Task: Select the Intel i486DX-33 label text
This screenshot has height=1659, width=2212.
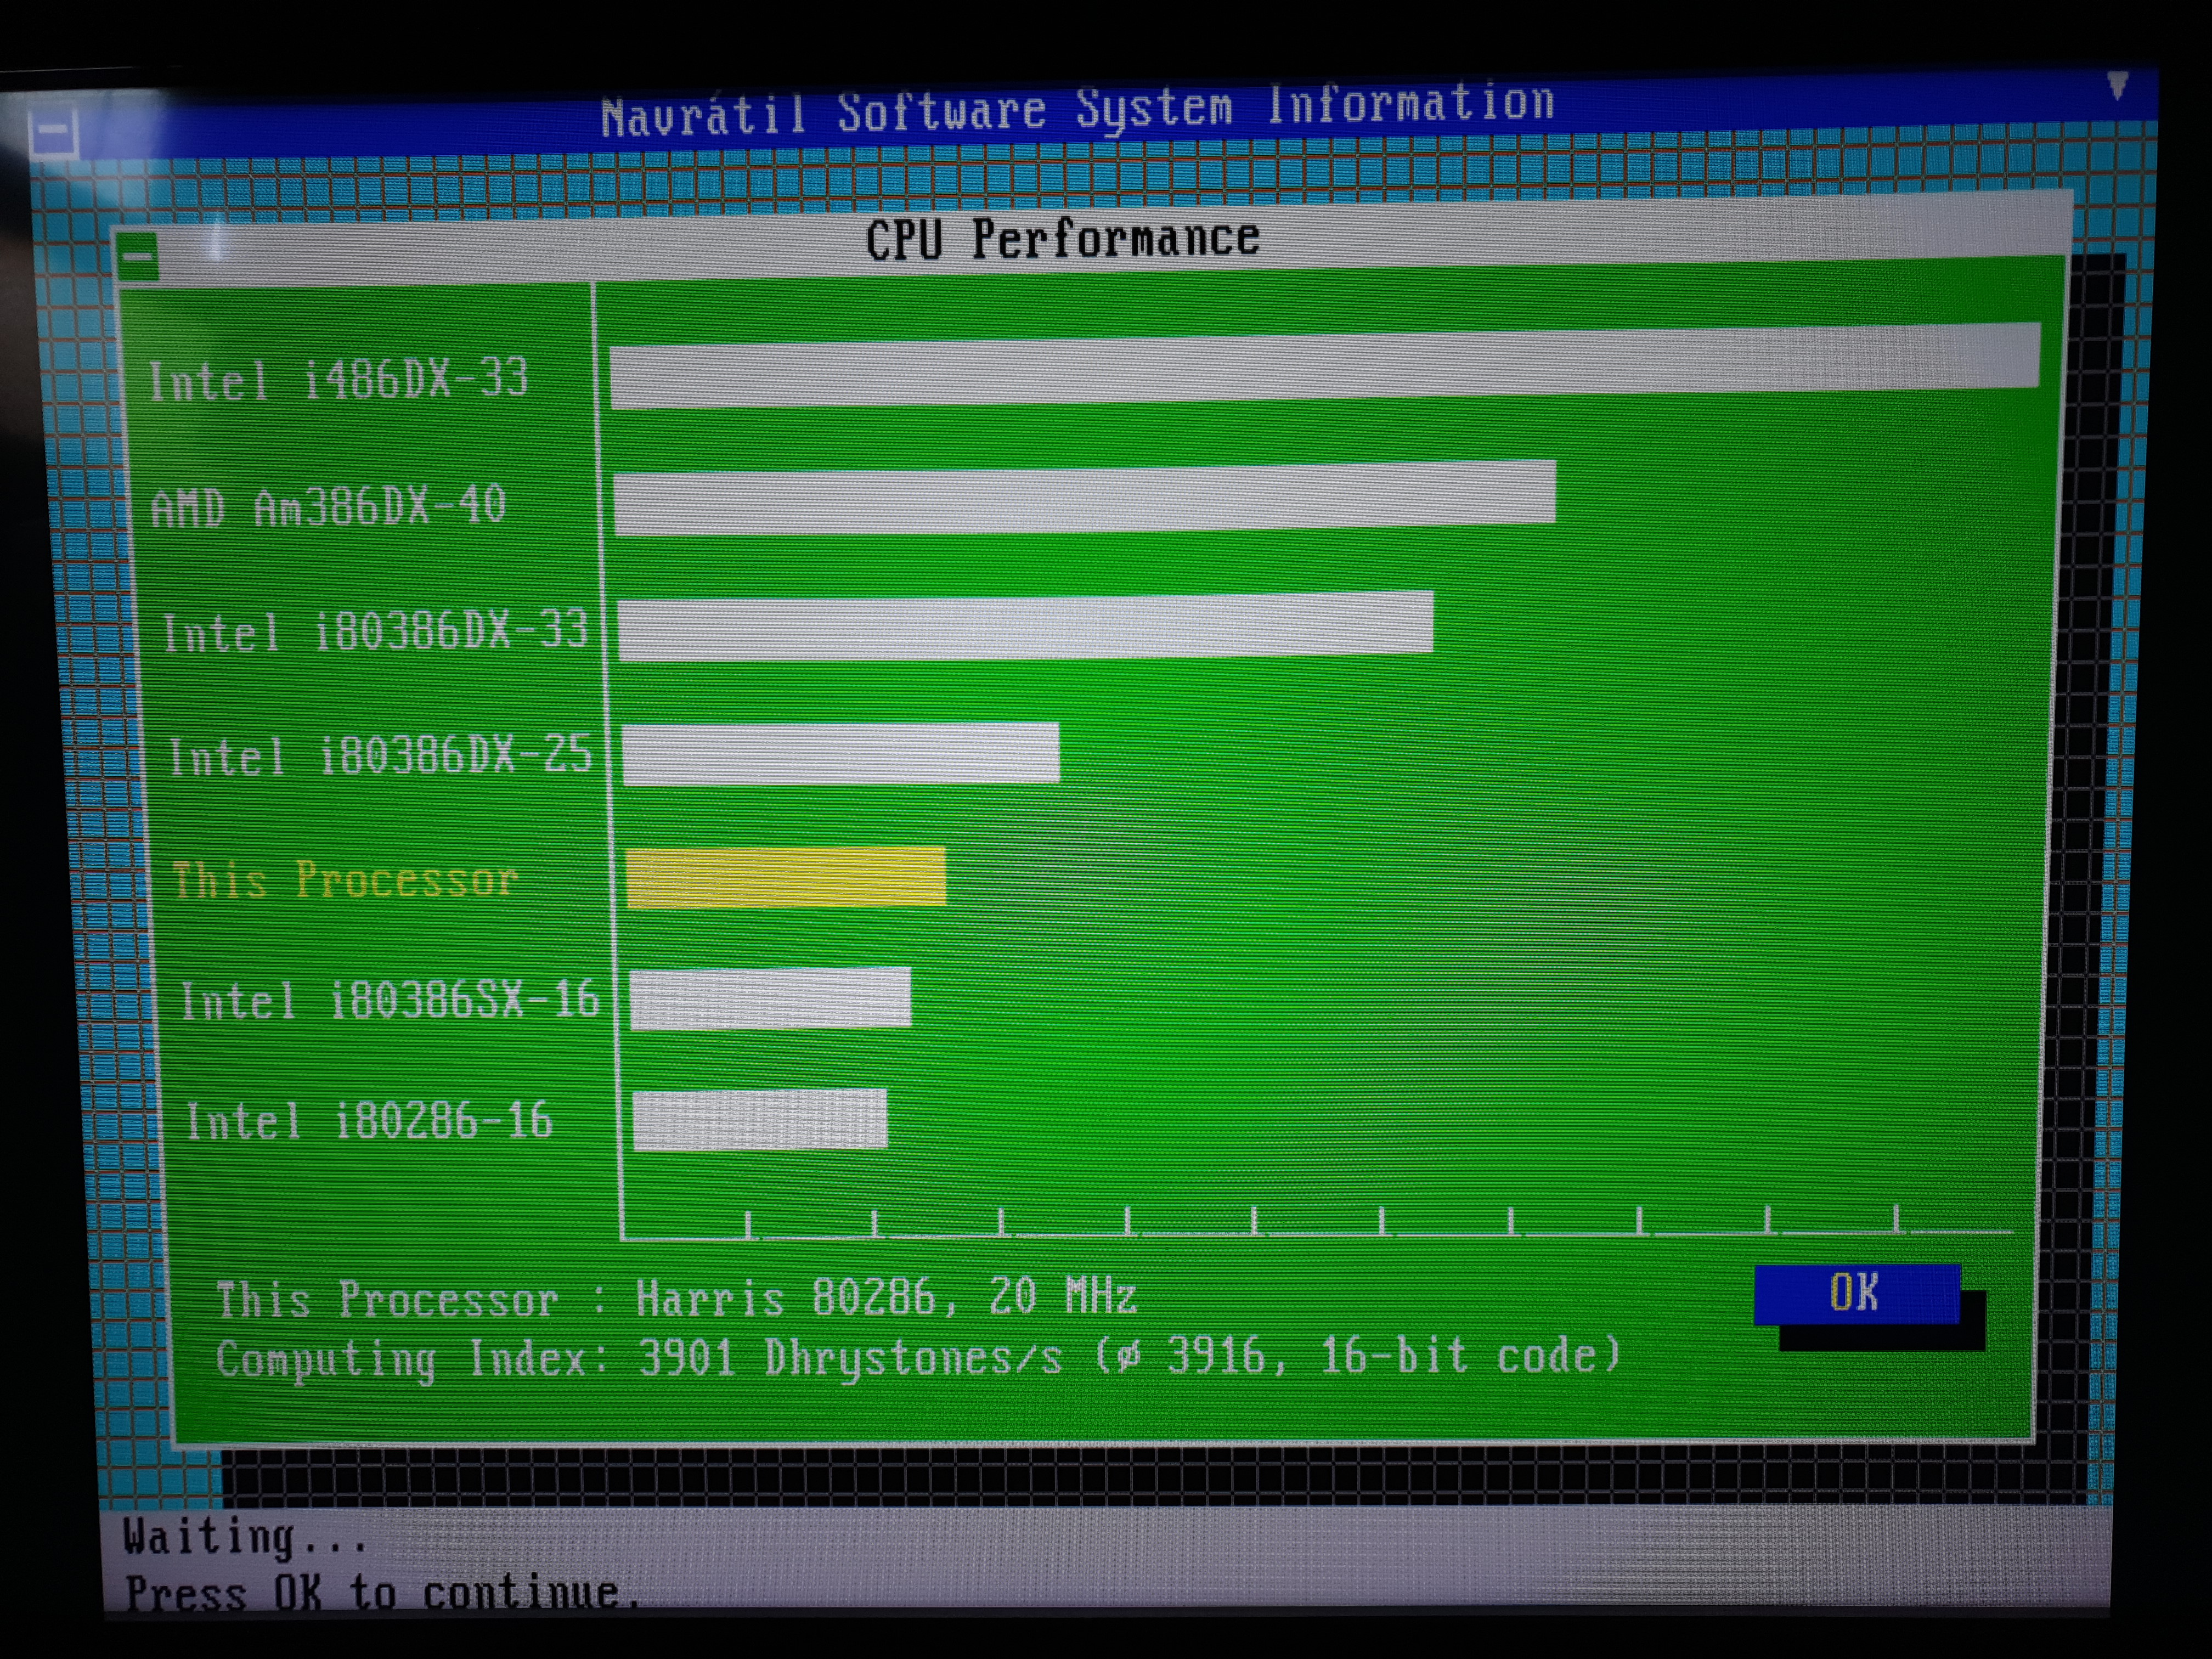Action: coord(338,380)
